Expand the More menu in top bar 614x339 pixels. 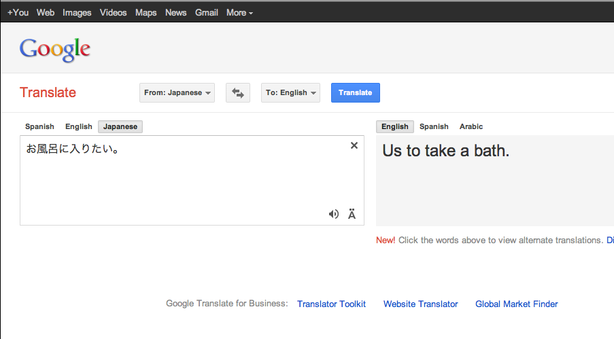[239, 12]
